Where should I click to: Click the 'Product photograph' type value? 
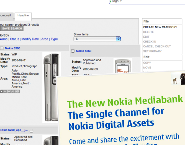[24, 66]
